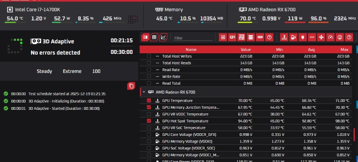Click the 100 intensity setting
Viewport: 358px width, 162px height.
tap(96, 71)
